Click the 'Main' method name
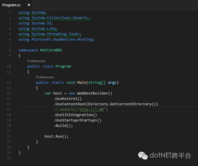Viewport: 198px width, 166px height. click(82, 82)
